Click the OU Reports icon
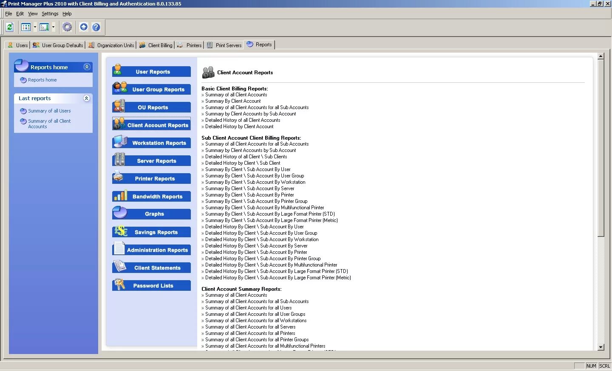This screenshot has height=371, width=612. pos(119,105)
